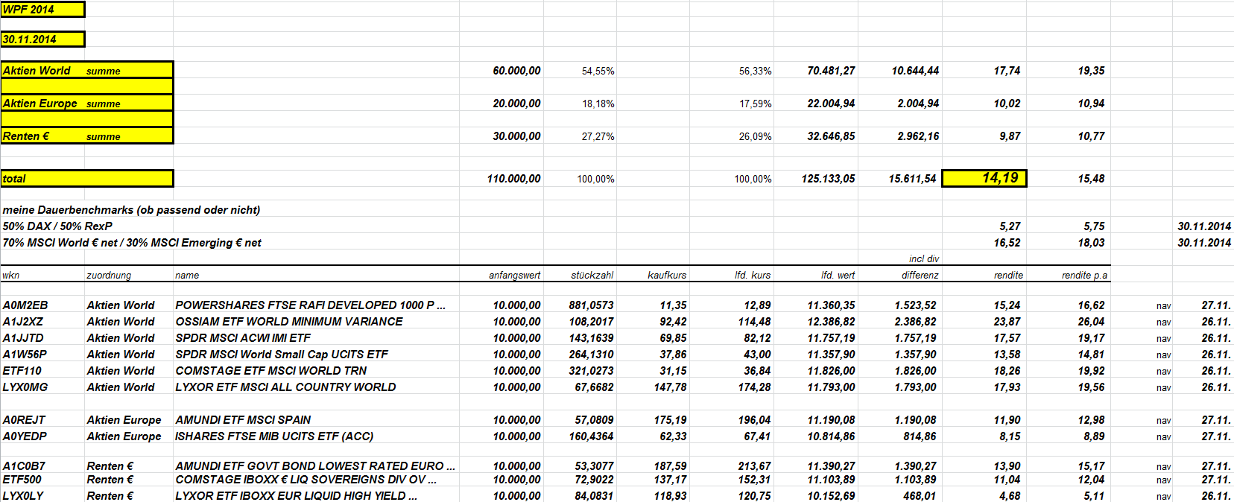Viewport: 1234px width, 502px height.
Task: Click the rendite p.a column header
Action: coord(1084,275)
